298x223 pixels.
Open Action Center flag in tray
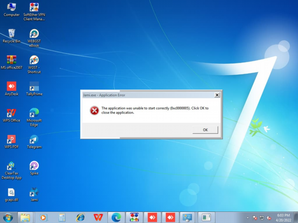click(x=255, y=218)
